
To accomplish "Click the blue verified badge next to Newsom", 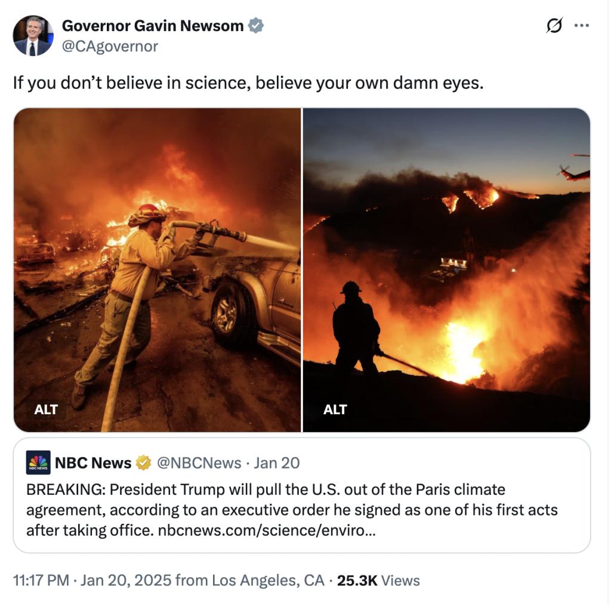I will tap(256, 26).
